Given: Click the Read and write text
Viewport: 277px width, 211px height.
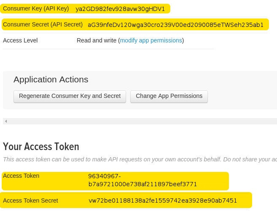Looking at the screenshot, I should pyautogui.click(x=97, y=41).
